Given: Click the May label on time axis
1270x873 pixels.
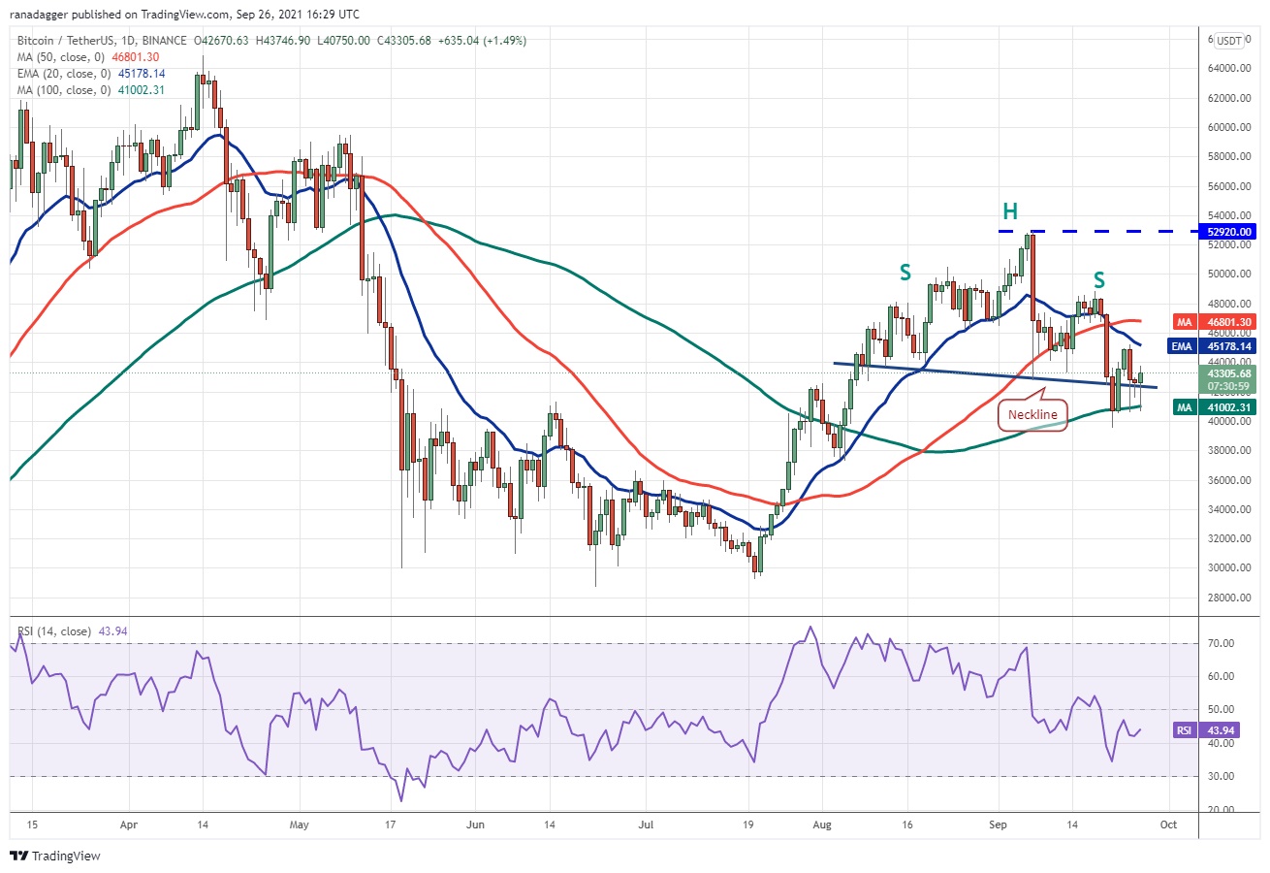Looking at the screenshot, I should [299, 826].
